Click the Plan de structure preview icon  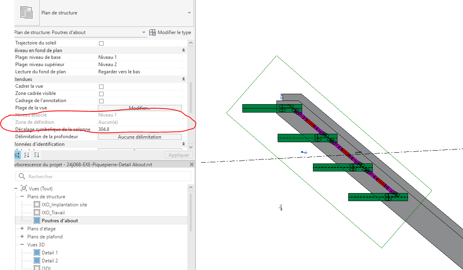pos(27,12)
